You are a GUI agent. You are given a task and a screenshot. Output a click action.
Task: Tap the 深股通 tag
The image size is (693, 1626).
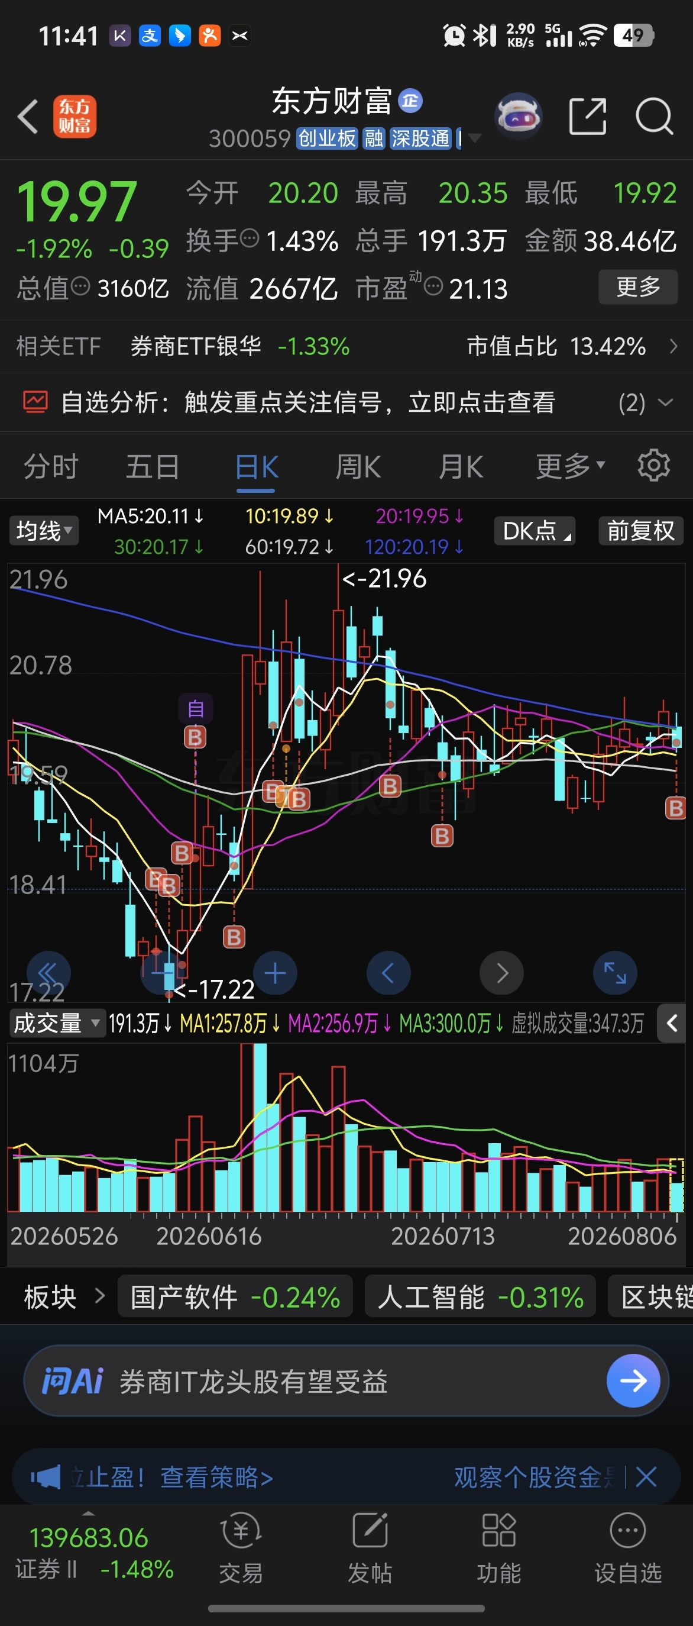(x=420, y=138)
